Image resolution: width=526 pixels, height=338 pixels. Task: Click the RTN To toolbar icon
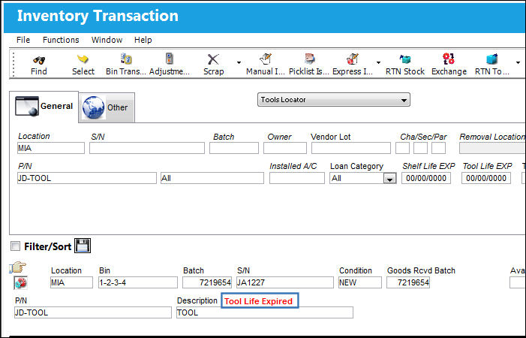click(491, 59)
